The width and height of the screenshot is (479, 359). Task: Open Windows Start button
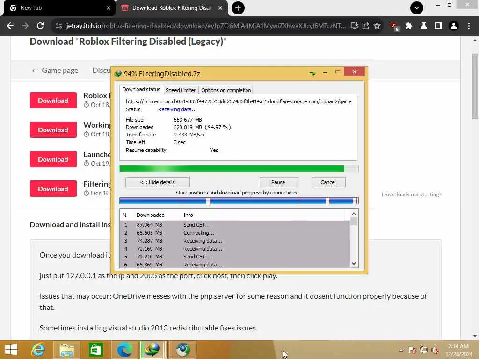[x=11, y=350]
